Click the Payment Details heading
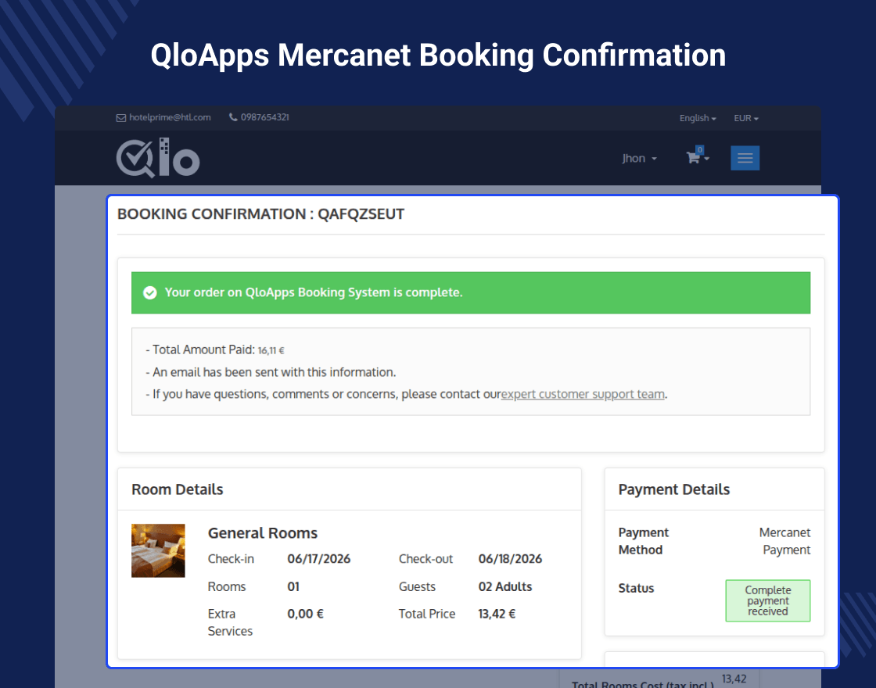The height and width of the screenshot is (688, 876). tap(673, 489)
